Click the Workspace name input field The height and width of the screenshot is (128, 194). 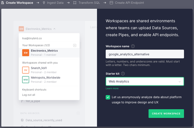tap(145, 54)
